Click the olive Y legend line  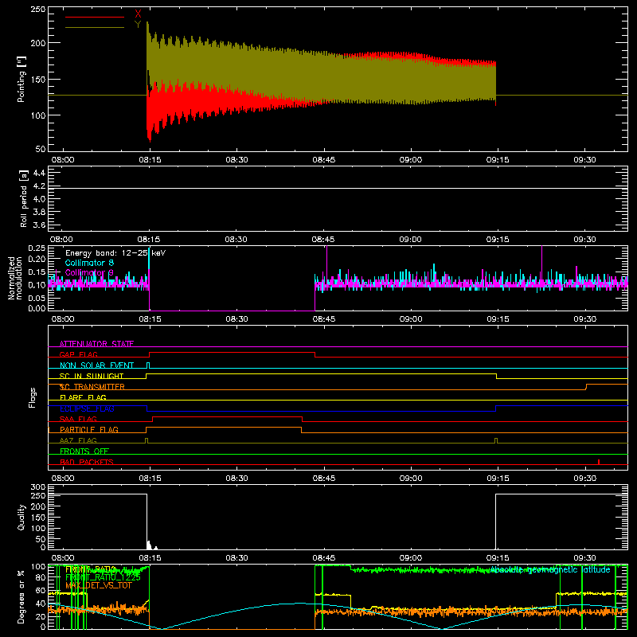95,28
